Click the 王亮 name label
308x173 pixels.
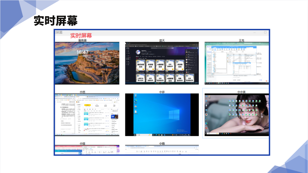coord(242,41)
